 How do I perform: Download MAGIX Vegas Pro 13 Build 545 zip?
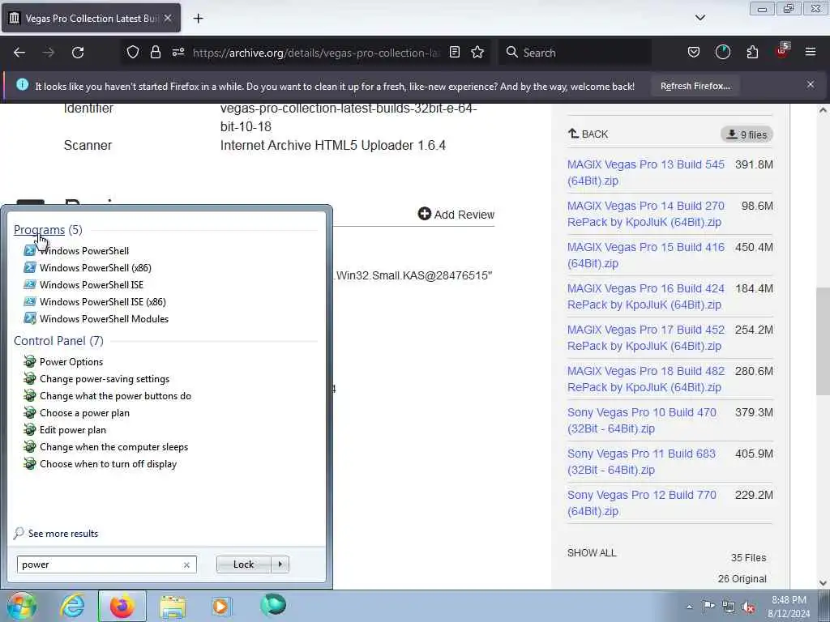646,173
